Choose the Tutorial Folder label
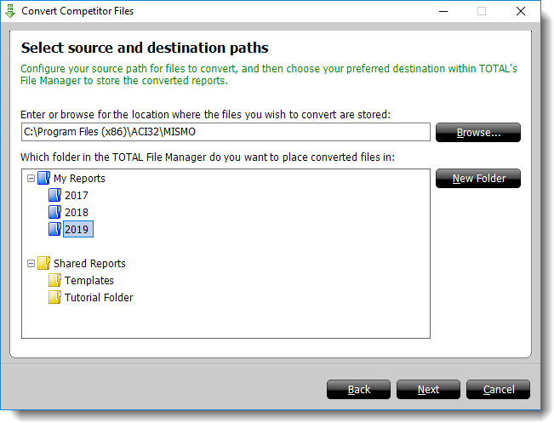Image resolution: width=554 pixels, height=423 pixels. tap(99, 298)
